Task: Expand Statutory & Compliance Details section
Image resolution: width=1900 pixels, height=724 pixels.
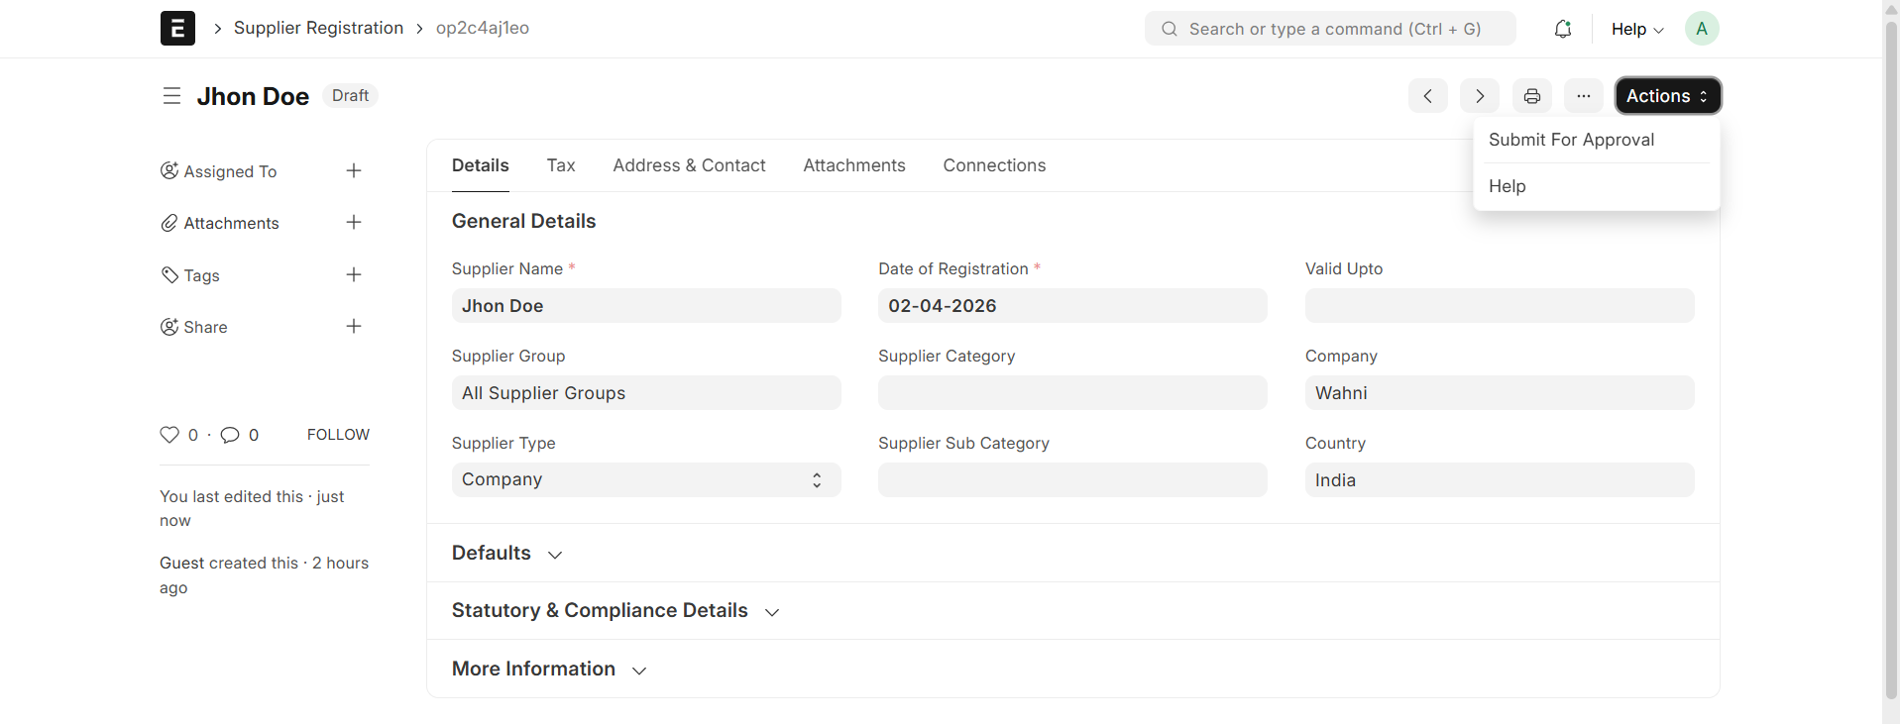Action: coord(615,610)
